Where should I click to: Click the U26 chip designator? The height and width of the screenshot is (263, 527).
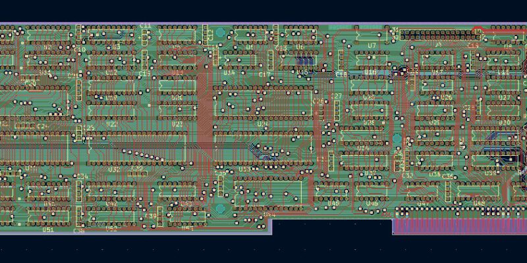[447, 97]
